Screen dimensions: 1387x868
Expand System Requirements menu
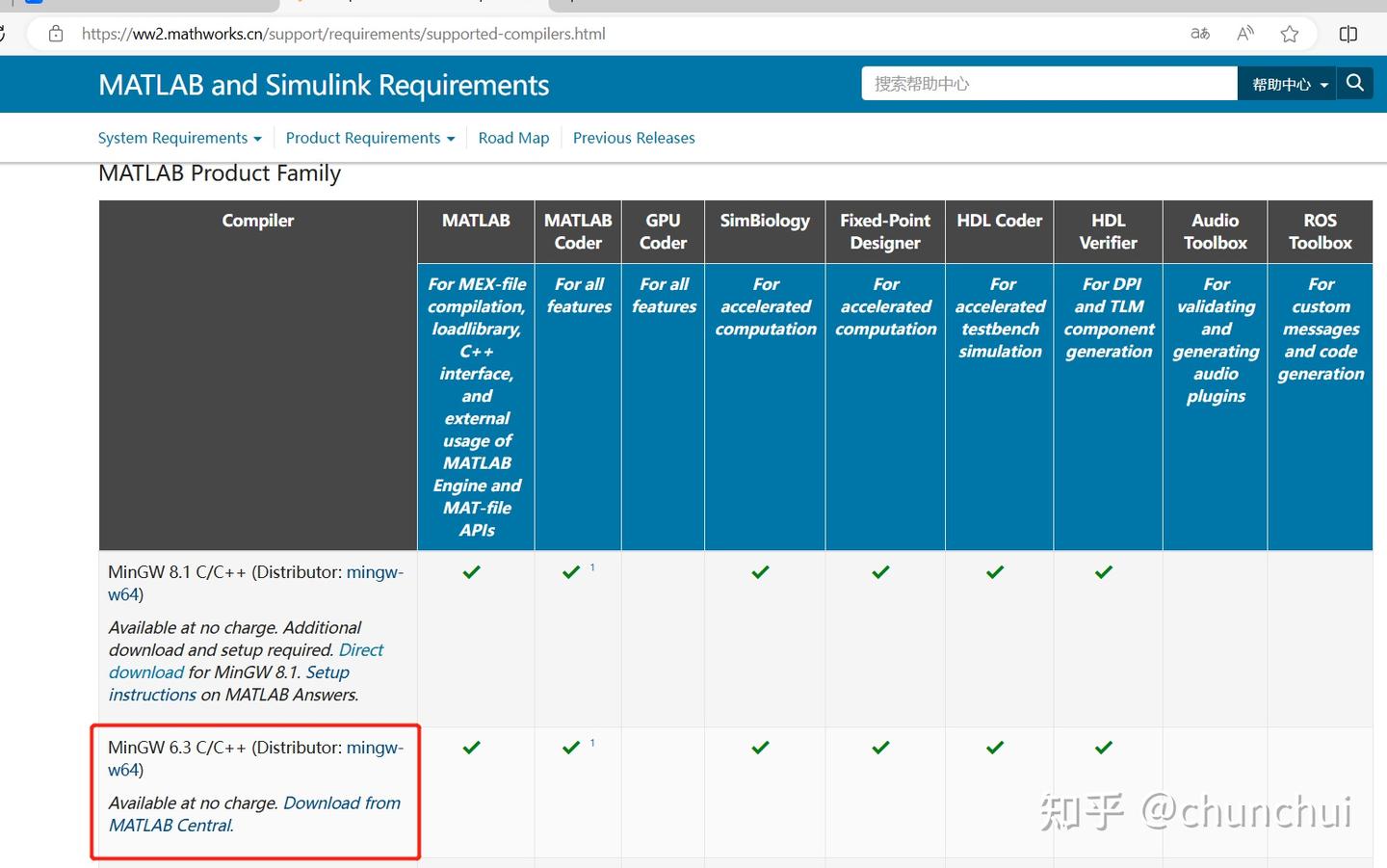pyautogui.click(x=179, y=138)
